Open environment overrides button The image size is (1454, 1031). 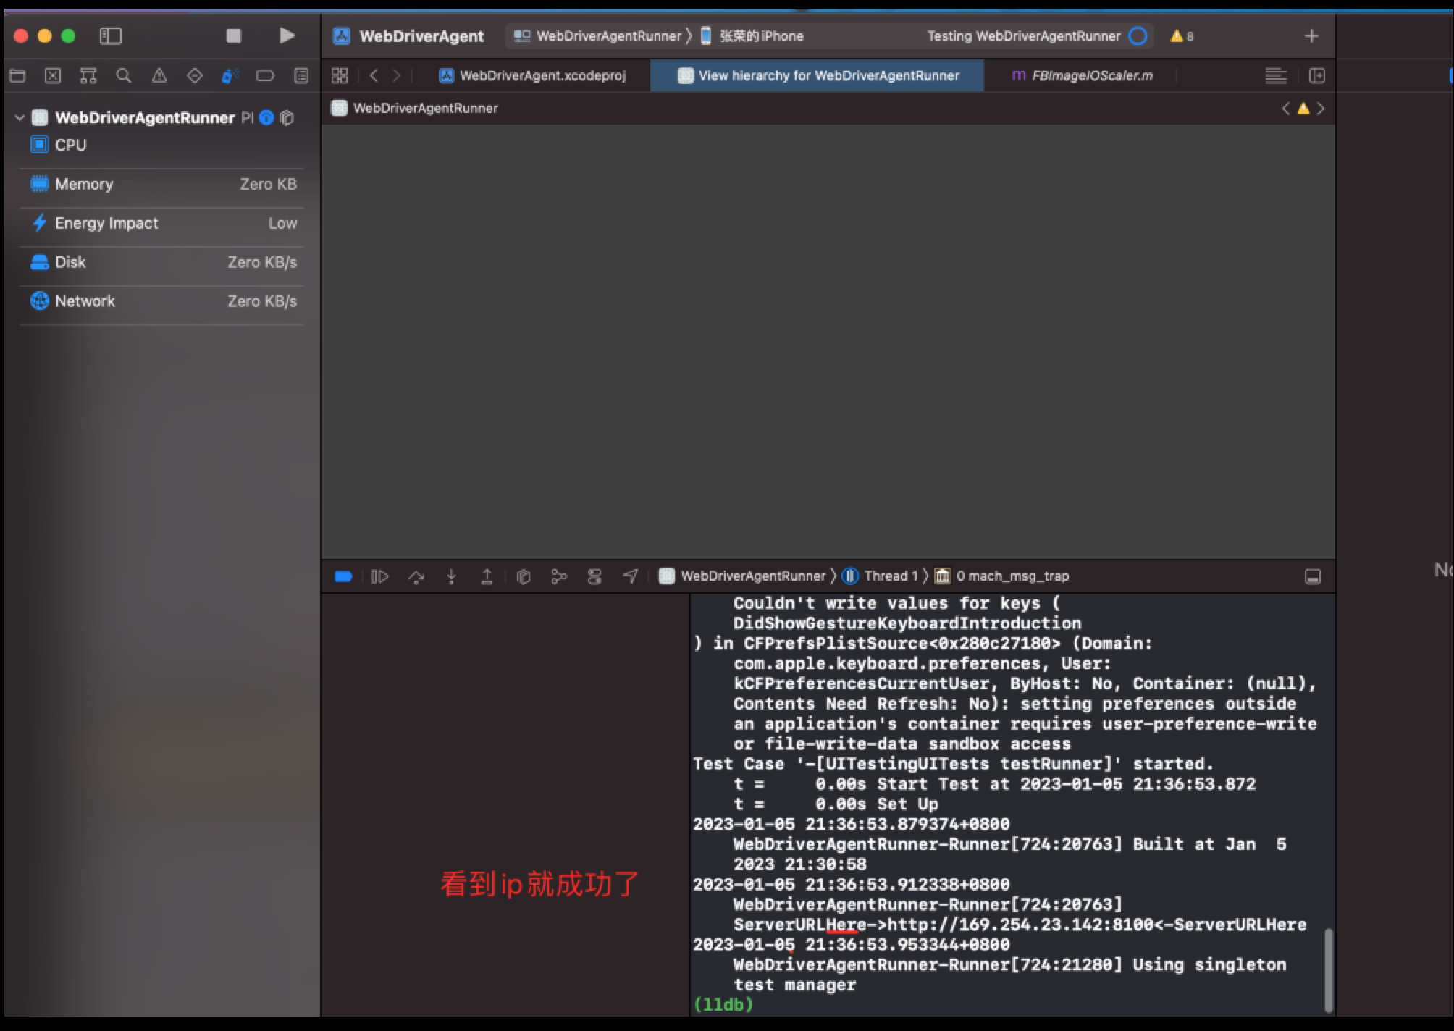pyautogui.click(x=594, y=576)
